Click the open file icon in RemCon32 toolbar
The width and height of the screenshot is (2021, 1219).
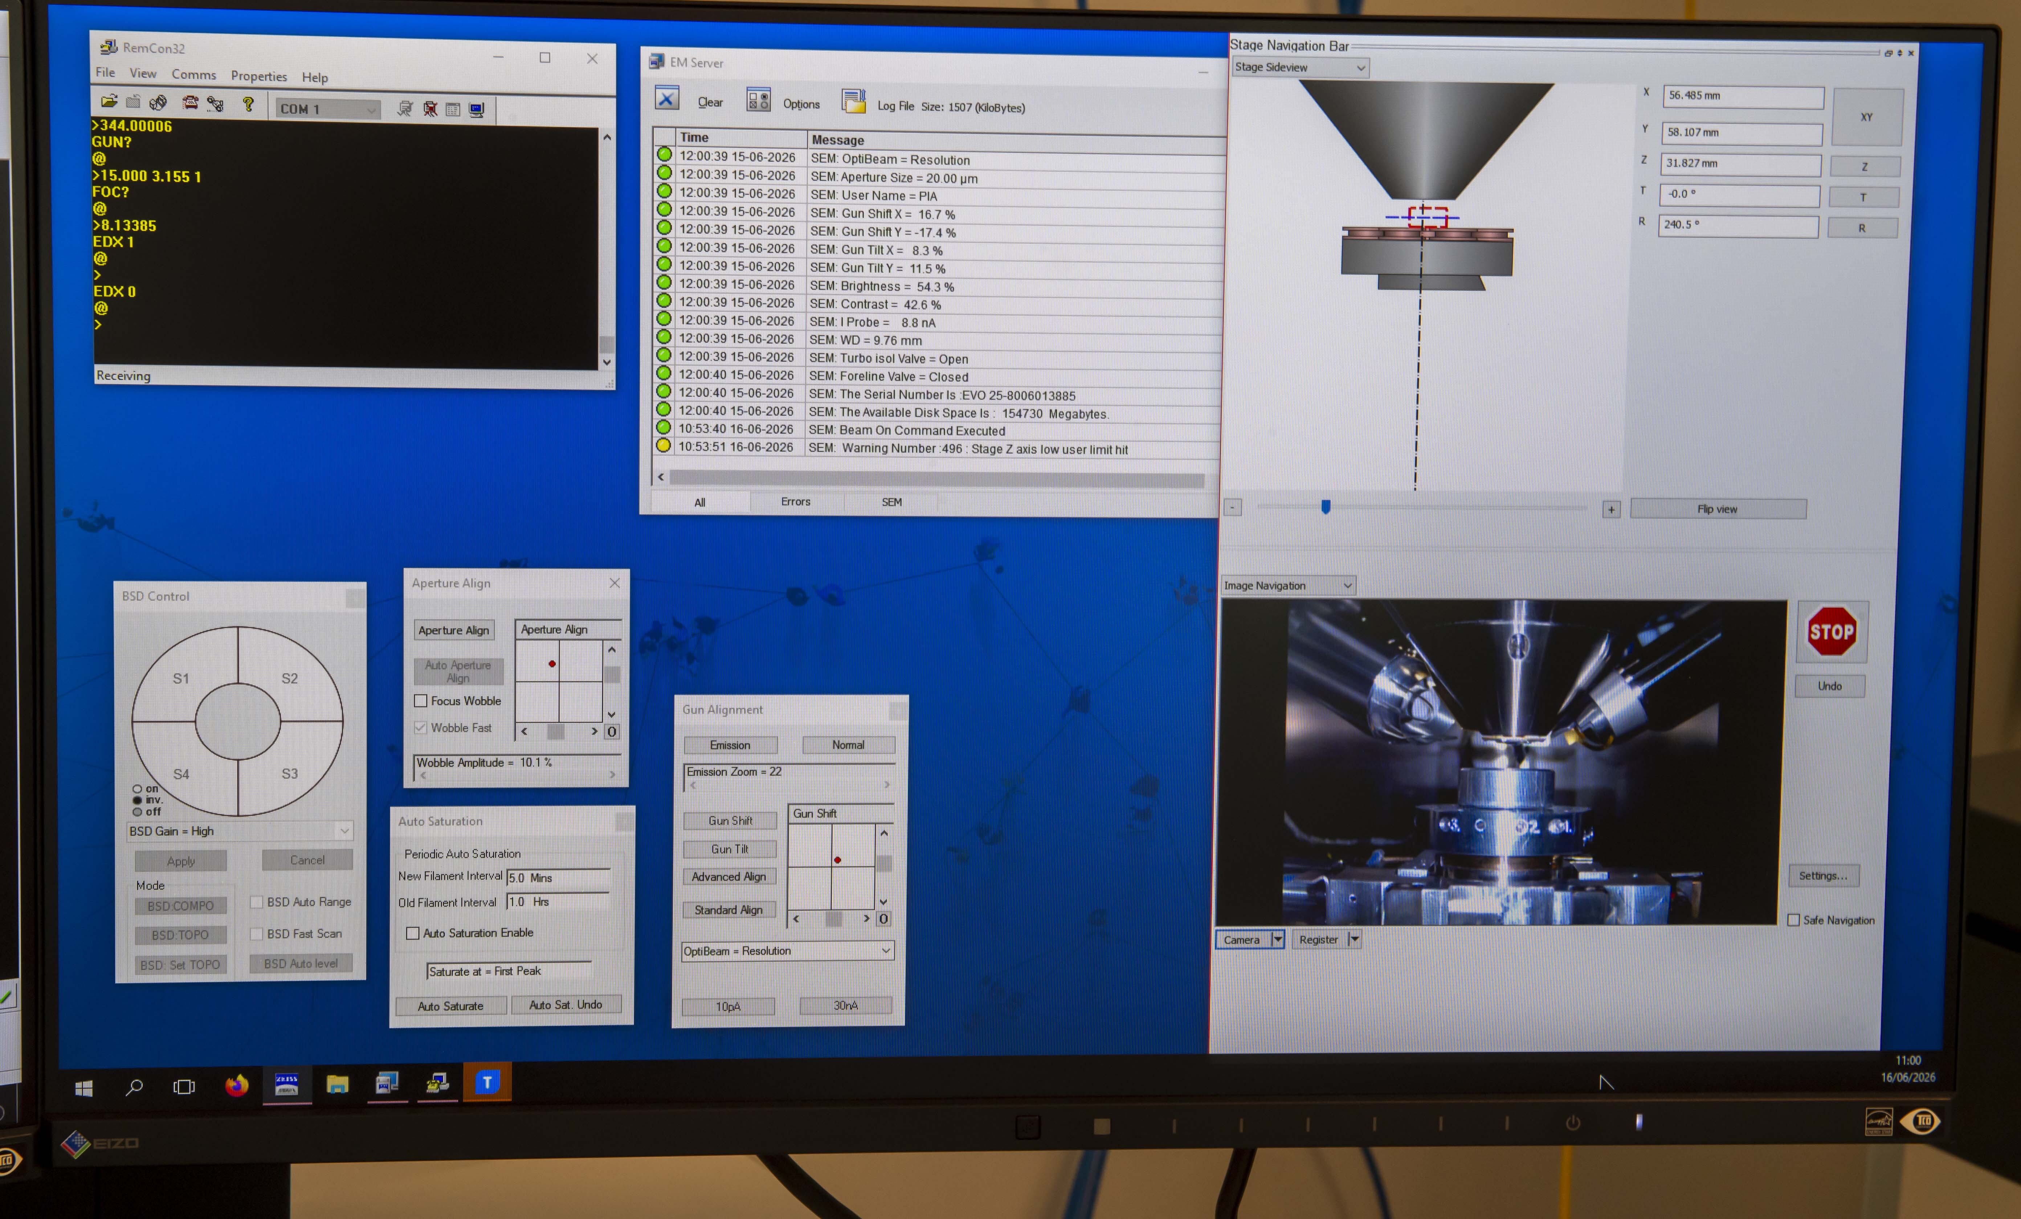[109, 102]
